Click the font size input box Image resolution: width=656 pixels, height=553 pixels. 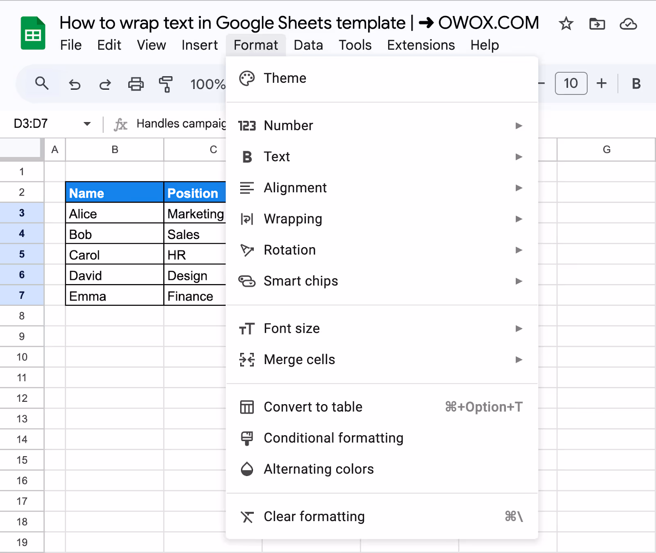point(571,83)
